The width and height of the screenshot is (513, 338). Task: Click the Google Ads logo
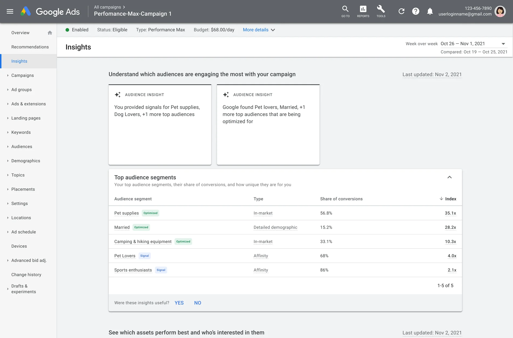(x=50, y=11)
